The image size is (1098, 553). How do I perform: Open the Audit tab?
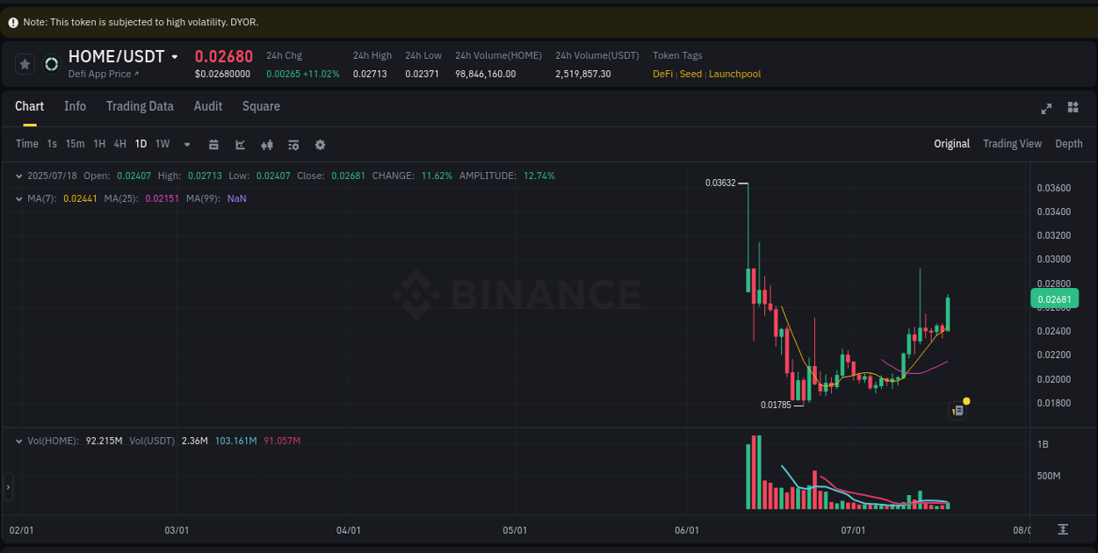pos(207,106)
